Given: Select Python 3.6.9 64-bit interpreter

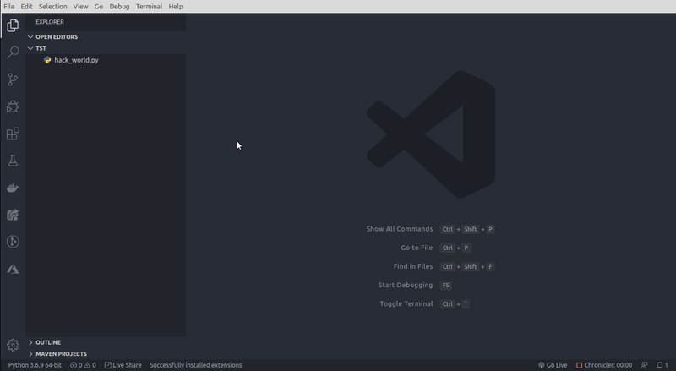Looking at the screenshot, I should coord(35,365).
